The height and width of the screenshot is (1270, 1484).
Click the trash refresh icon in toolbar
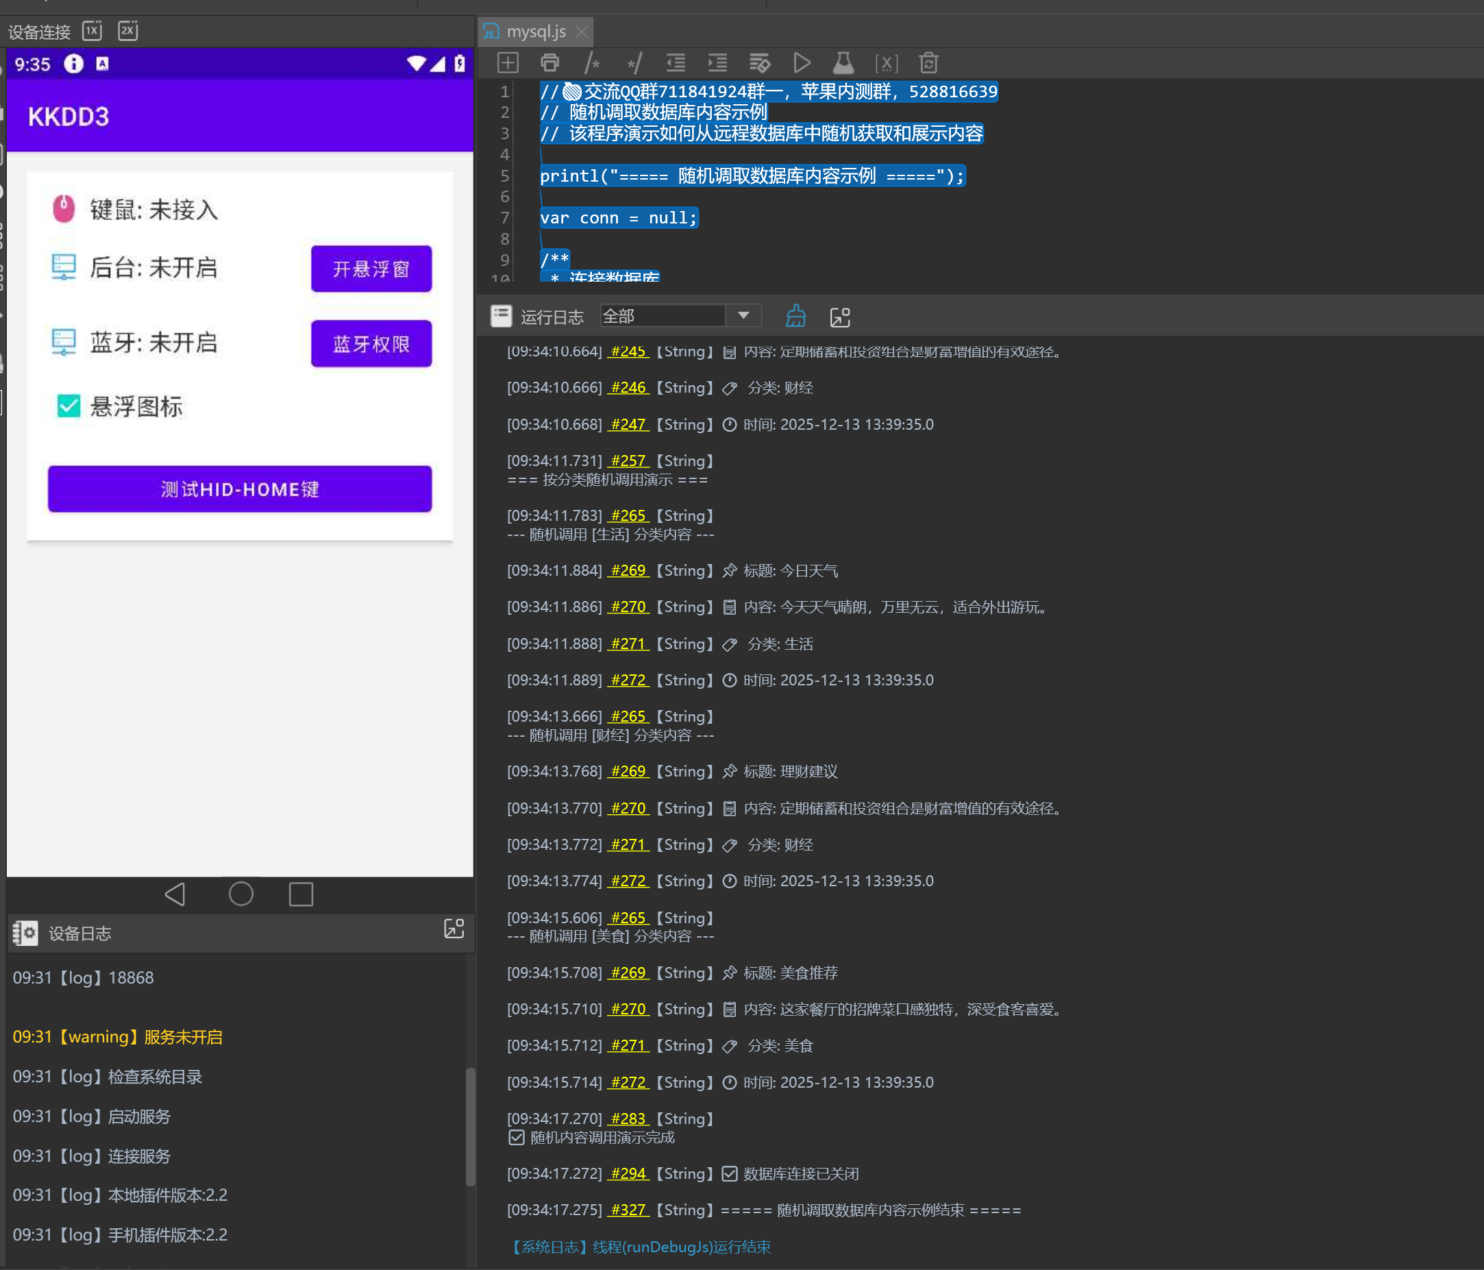tap(928, 63)
